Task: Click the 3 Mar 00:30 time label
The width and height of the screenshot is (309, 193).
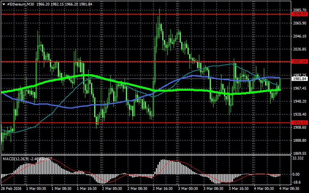Action: tap(188, 189)
